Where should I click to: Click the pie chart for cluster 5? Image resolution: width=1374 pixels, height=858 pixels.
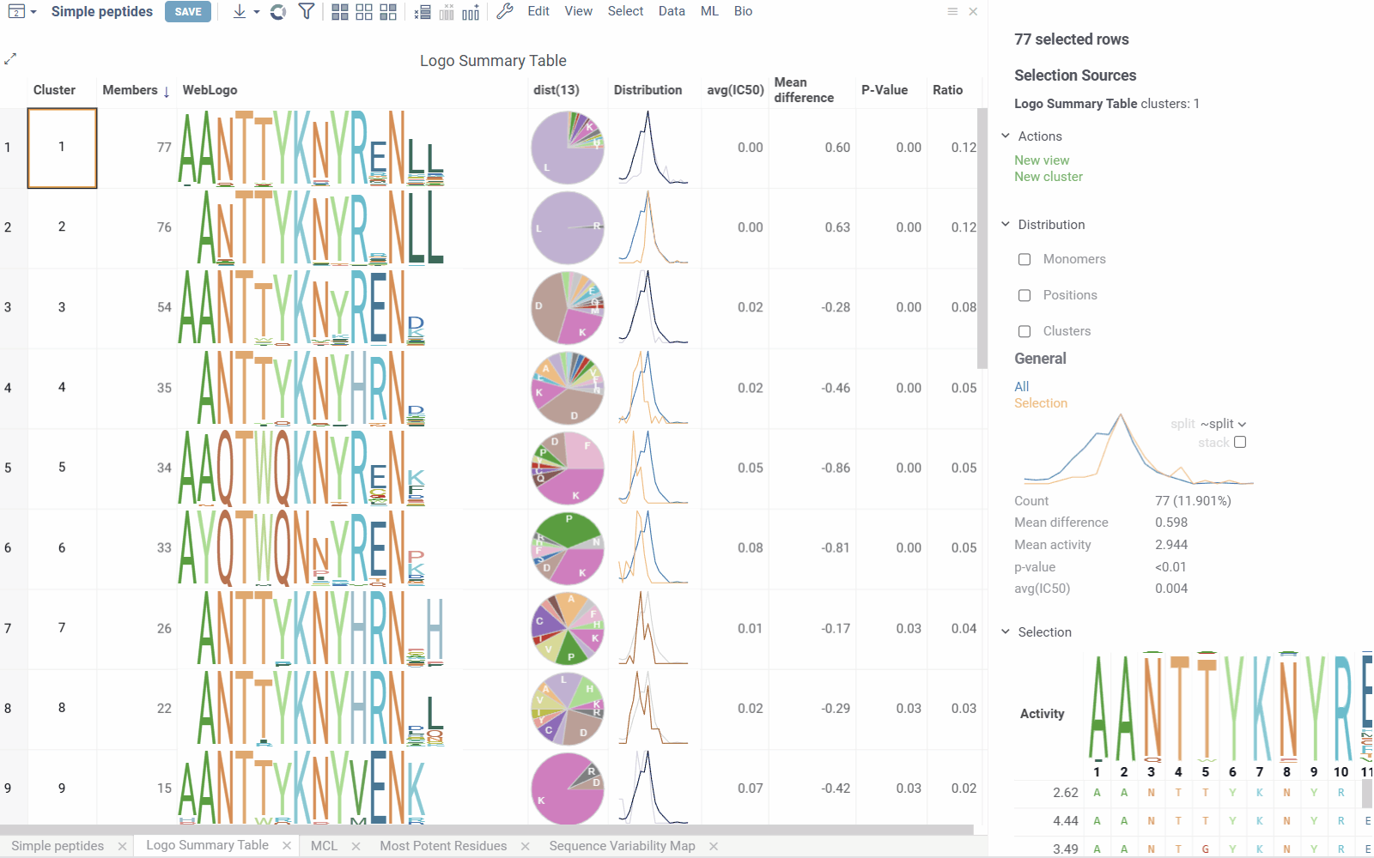pos(567,468)
